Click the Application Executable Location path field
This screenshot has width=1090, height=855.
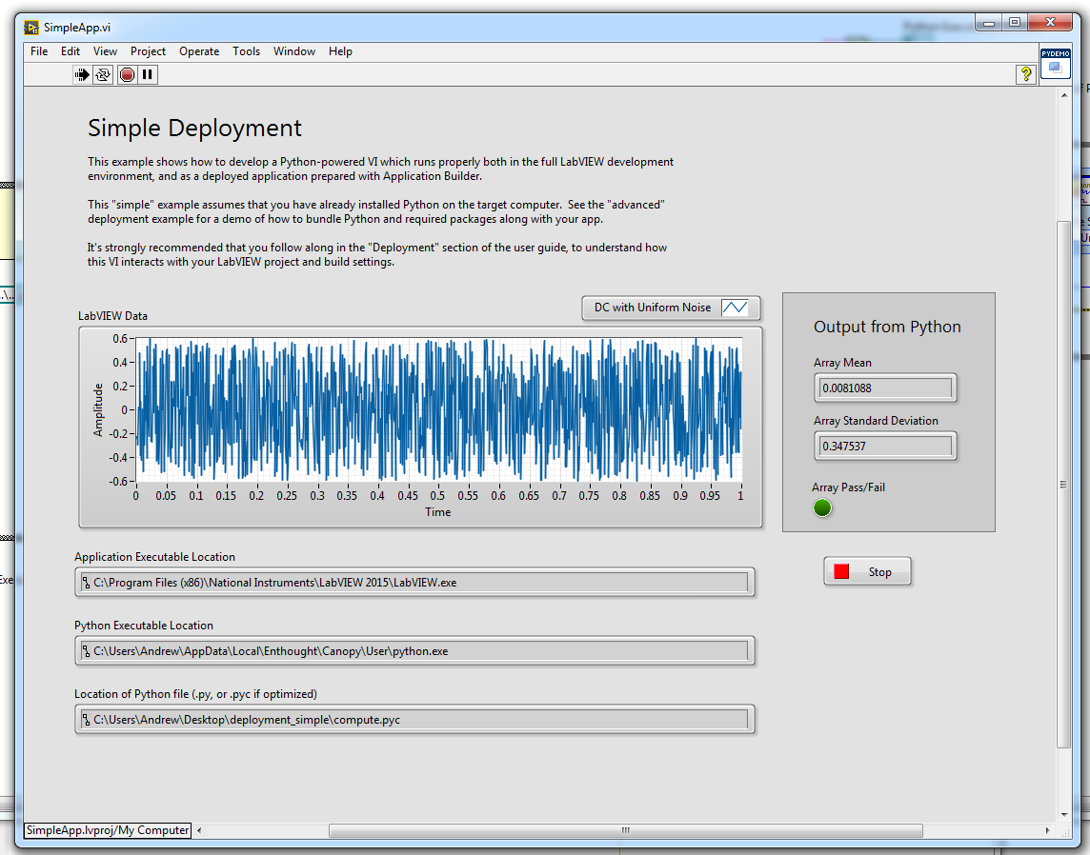click(x=414, y=583)
